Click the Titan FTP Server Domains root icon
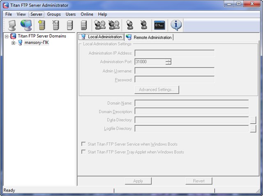Image resolution: width=263 pixels, height=196 pixels. (x=13, y=36)
